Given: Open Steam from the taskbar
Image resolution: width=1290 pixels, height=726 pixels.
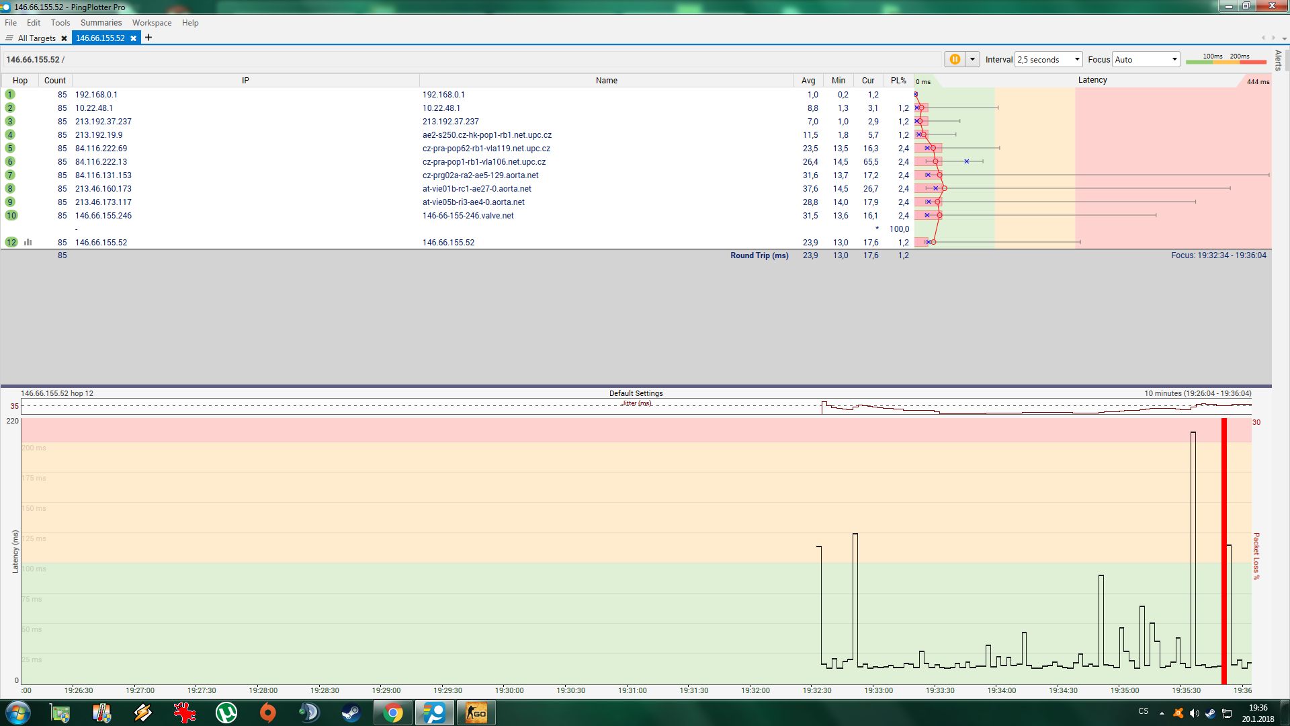Looking at the screenshot, I should click(x=351, y=713).
